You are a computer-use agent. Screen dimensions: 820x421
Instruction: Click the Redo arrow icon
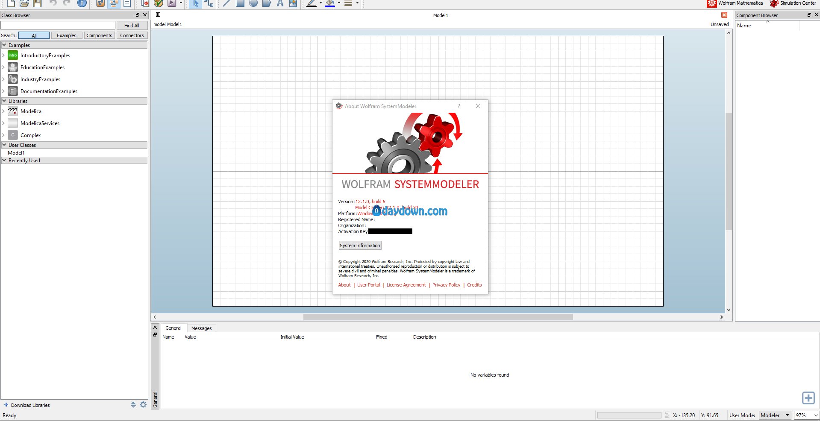[67, 3]
